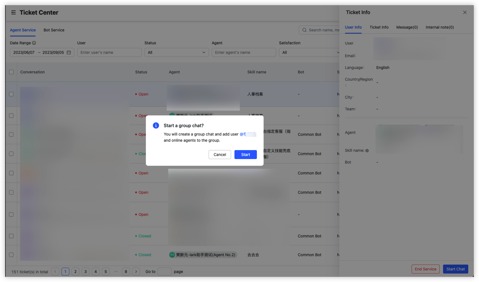The image size is (479, 282).
Task: Open the date range calendar icon
Action: [x=69, y=52]
